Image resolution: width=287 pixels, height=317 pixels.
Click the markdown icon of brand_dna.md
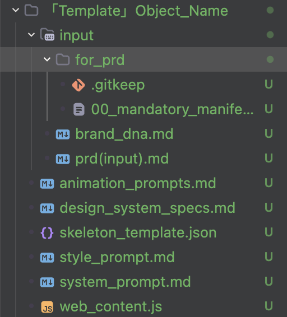(x=63, y=134)
